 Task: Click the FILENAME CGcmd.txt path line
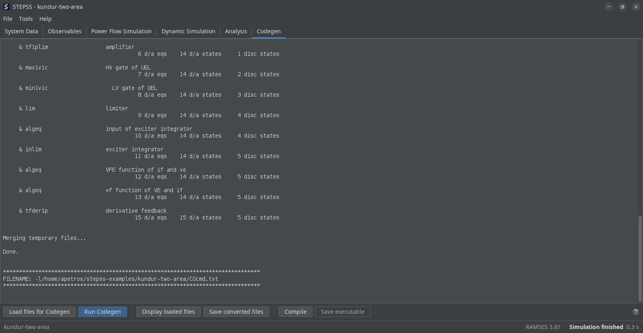coord(111,279)
